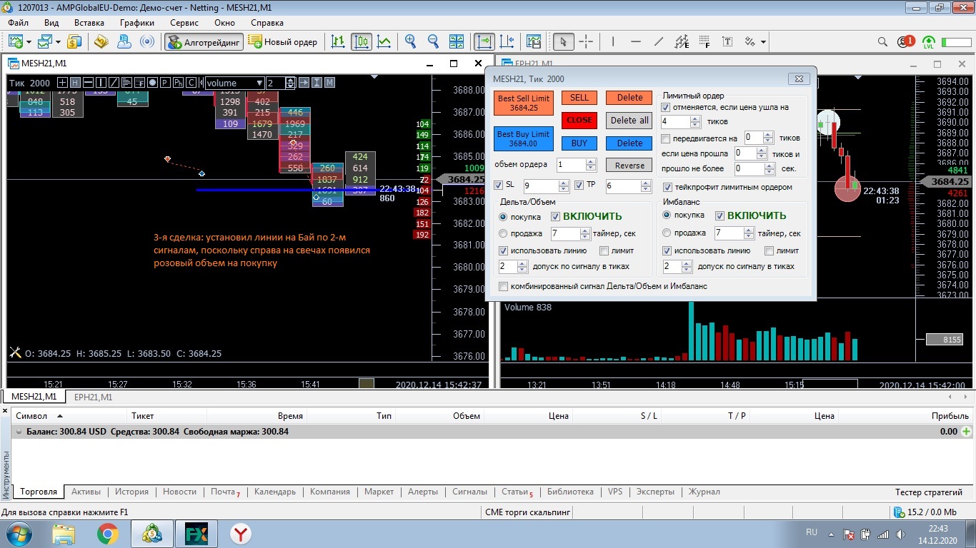Check the 'передвигается на' checkbox
The width and height of the screenshot is (976, 548).
(666, 138)
